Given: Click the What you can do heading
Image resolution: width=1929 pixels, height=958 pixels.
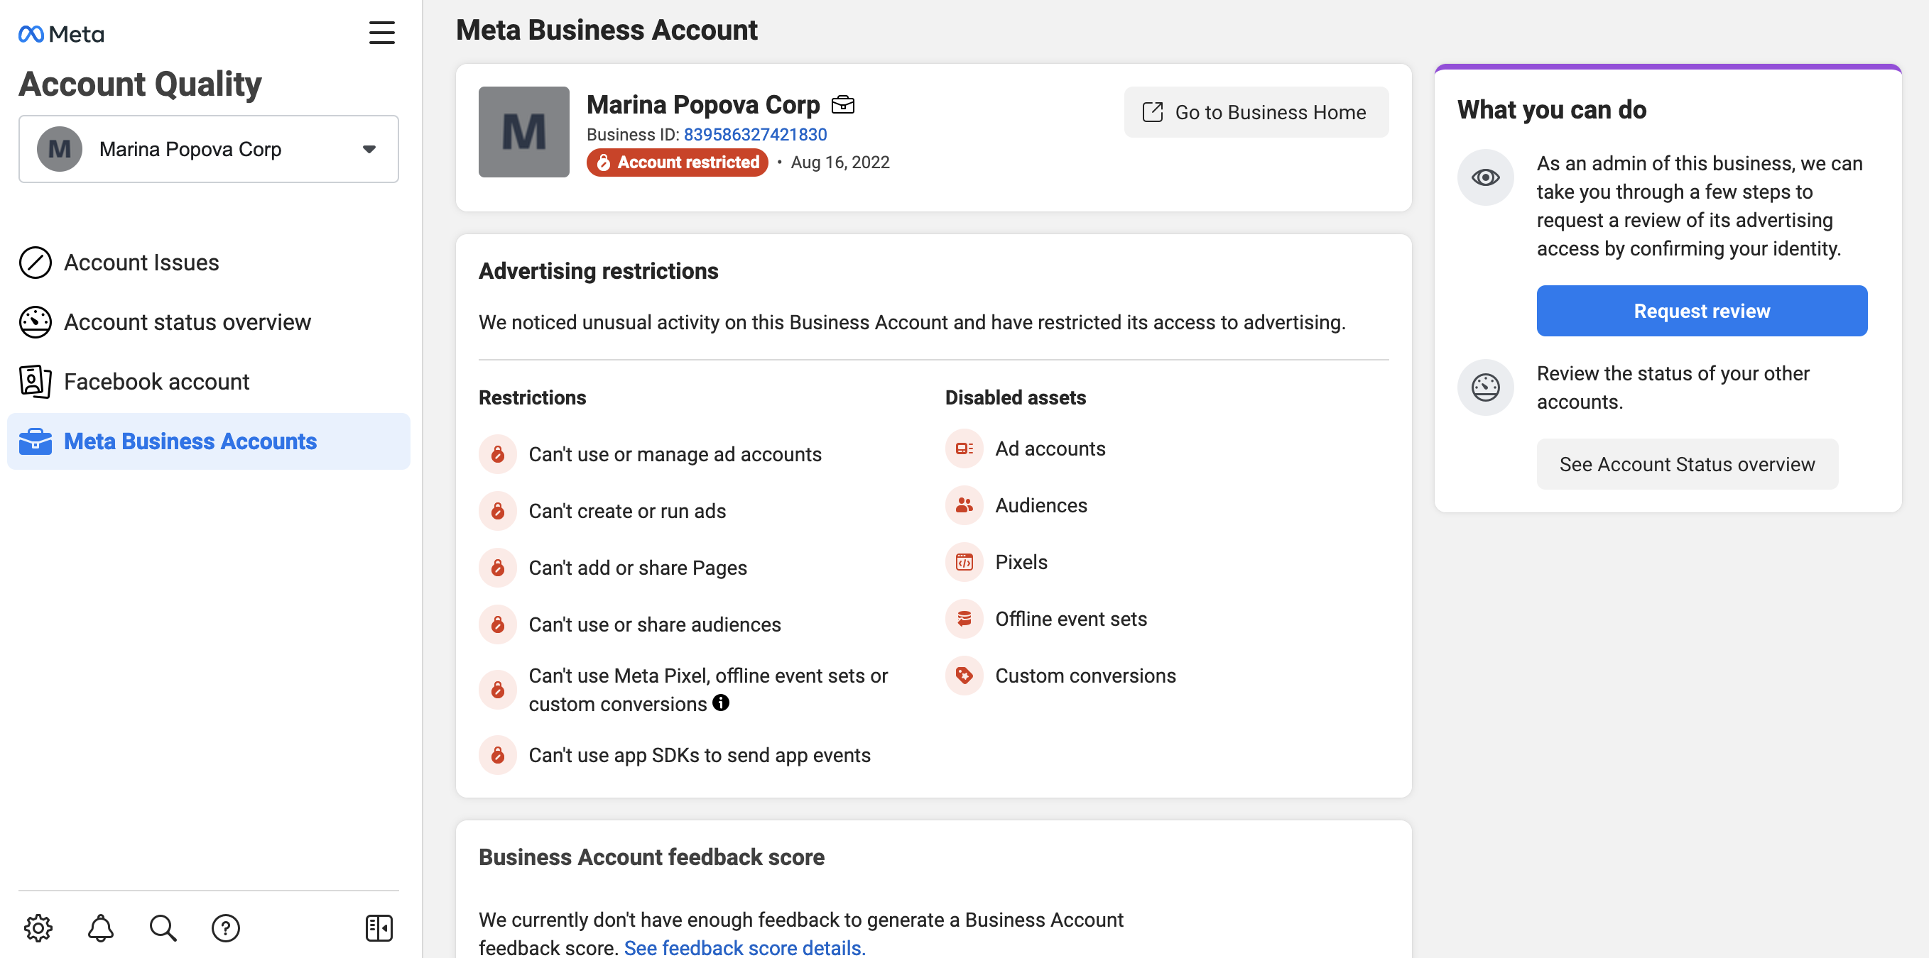Looking at the screenshot, I should pos(1553,110).
